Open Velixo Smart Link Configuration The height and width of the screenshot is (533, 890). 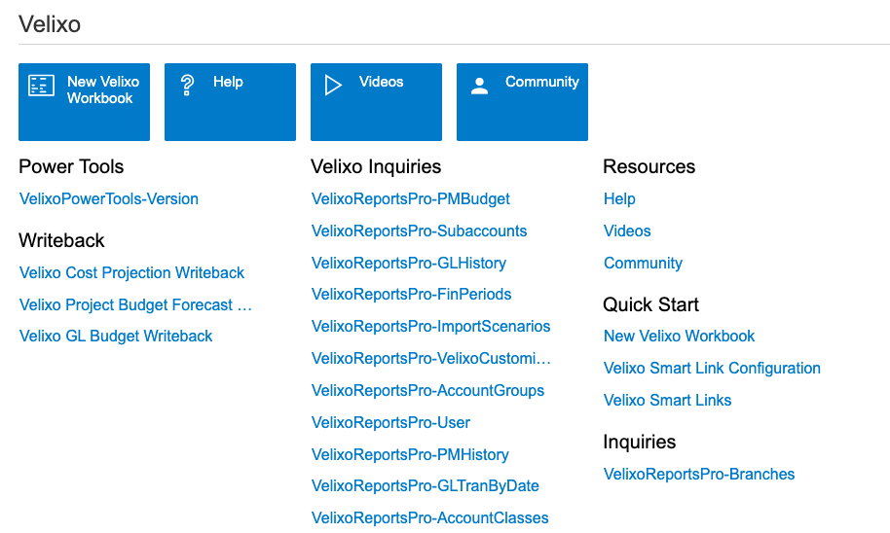(713, 369)
